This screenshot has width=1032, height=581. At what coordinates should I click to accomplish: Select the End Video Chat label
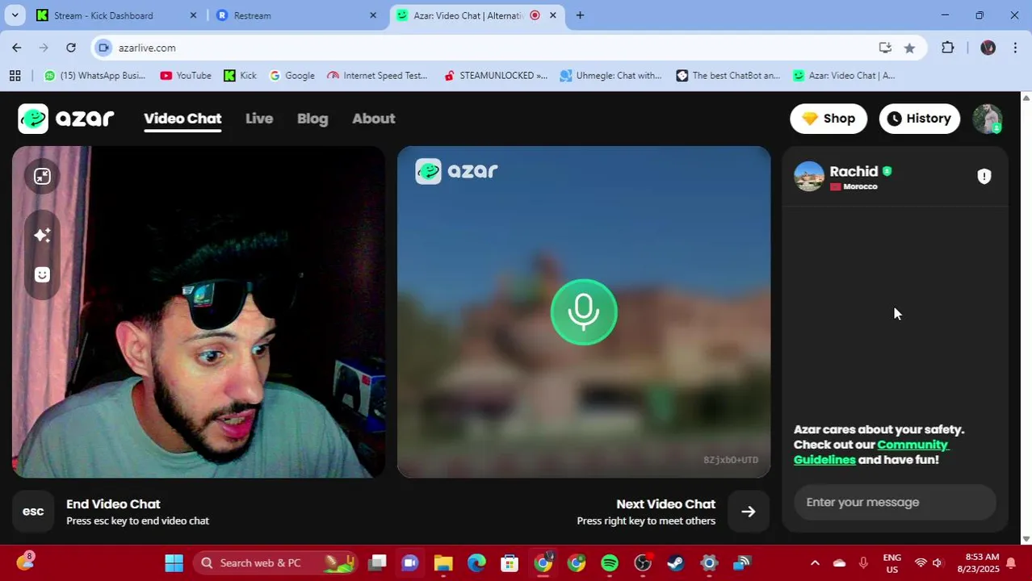point(113,504)
